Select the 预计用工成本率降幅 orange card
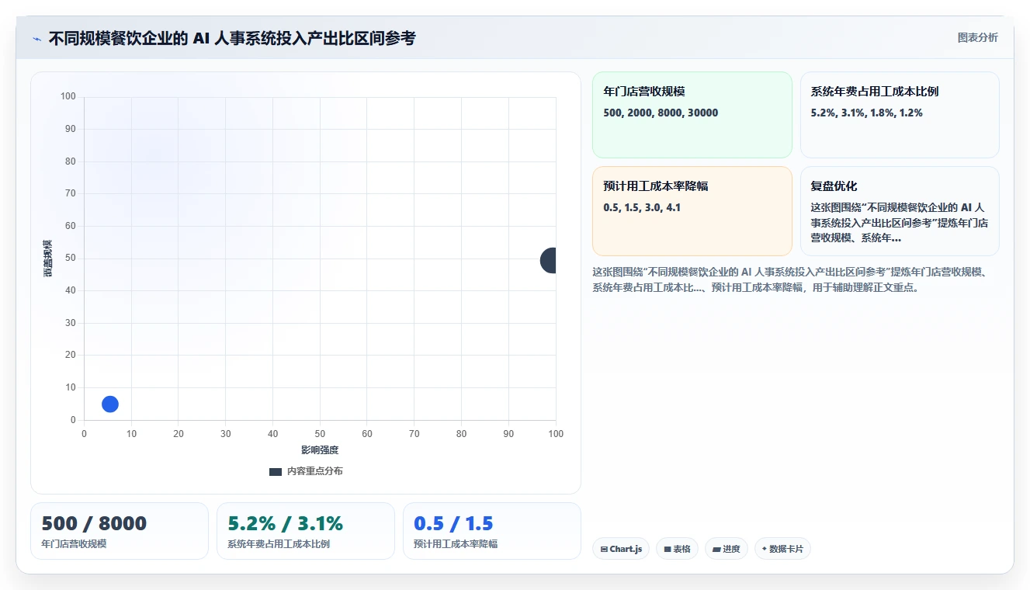This screenshot has width=1030, height=590. click(x=692, y=211)
